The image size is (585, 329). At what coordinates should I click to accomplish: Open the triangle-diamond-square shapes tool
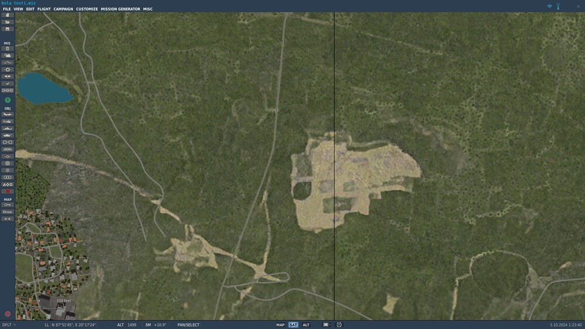[8, 184]
